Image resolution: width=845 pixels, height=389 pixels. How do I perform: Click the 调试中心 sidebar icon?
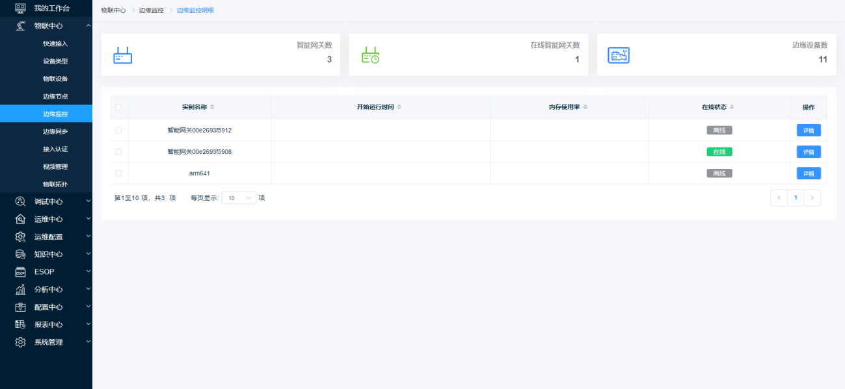click(20, 201)
